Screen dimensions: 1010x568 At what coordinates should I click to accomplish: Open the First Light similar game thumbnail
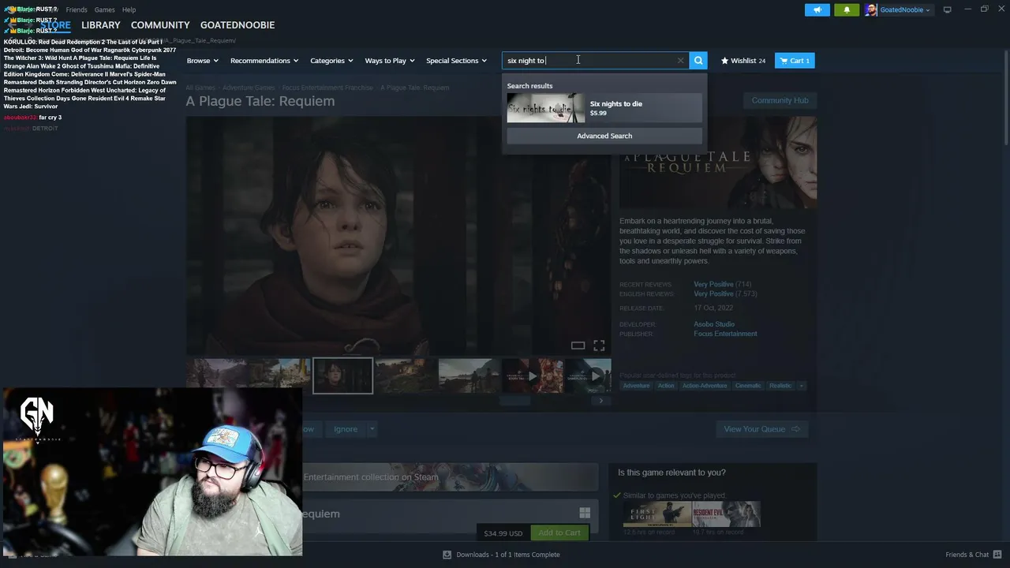tap(657, 514)
